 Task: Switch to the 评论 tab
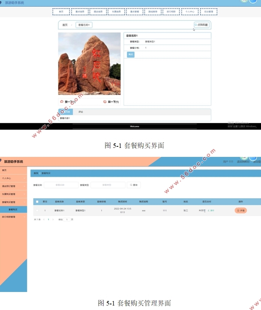tap(81, 112)
